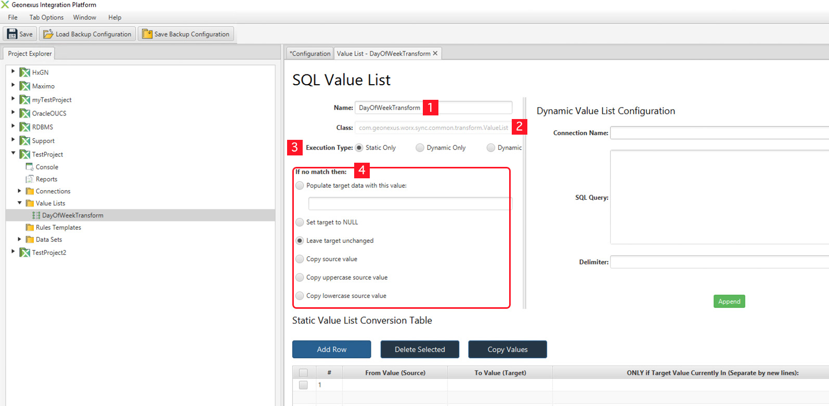Viewport: 829px width, 406px height.
Task: Click the Connections folder icon
Action: pyautogui.click(x=30, y=191)
